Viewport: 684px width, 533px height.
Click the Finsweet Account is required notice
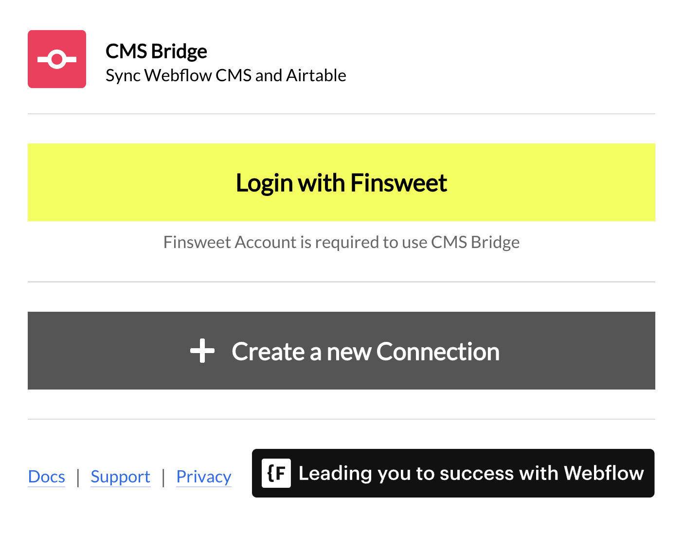[x=342, y=242]
